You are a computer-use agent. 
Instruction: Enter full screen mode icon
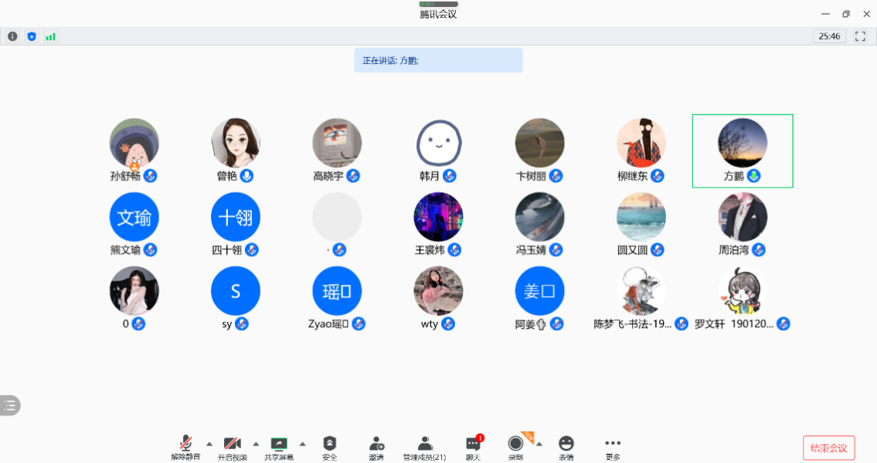coord(860,36)
